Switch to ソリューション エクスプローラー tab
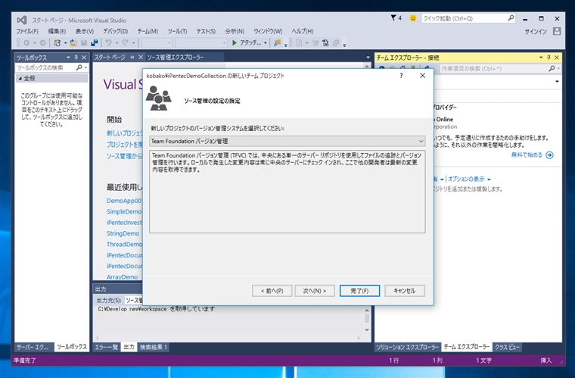The height and width of the screenshot is (378, 575). (x=407, y=347)
